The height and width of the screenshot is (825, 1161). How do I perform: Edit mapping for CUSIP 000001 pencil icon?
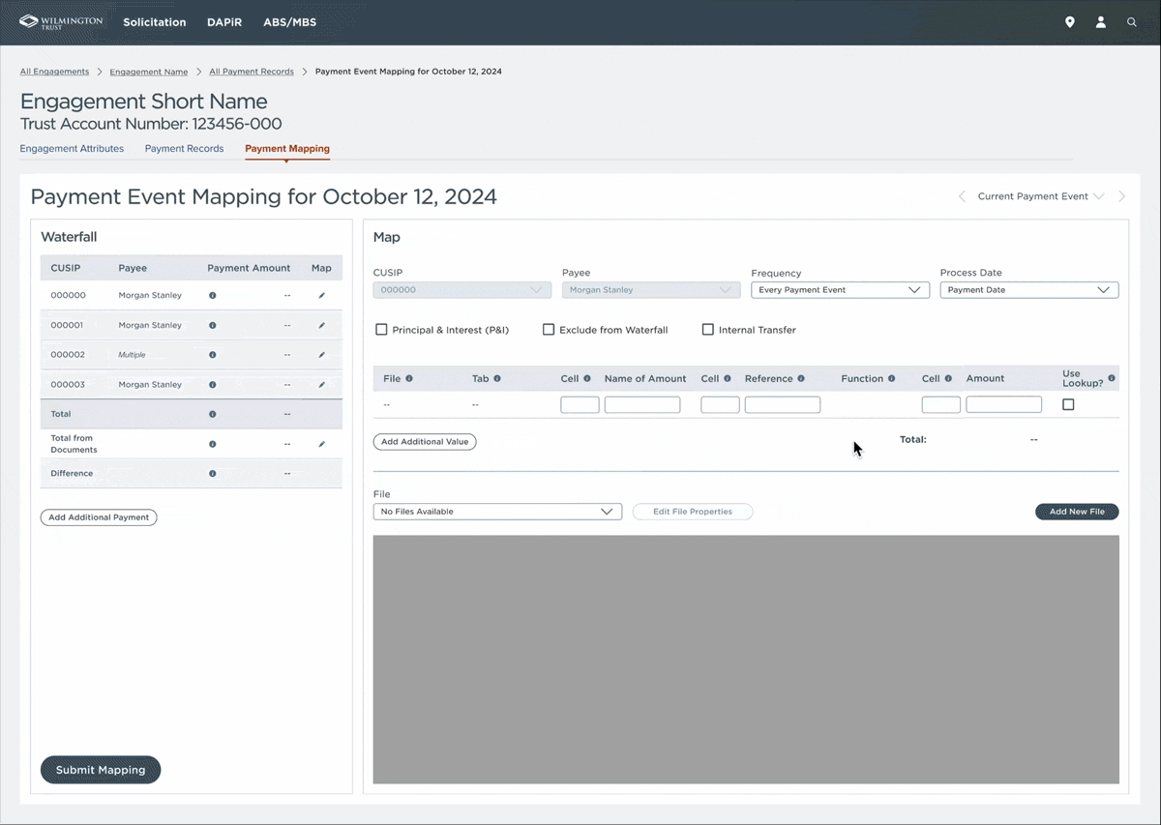(321, 325)
